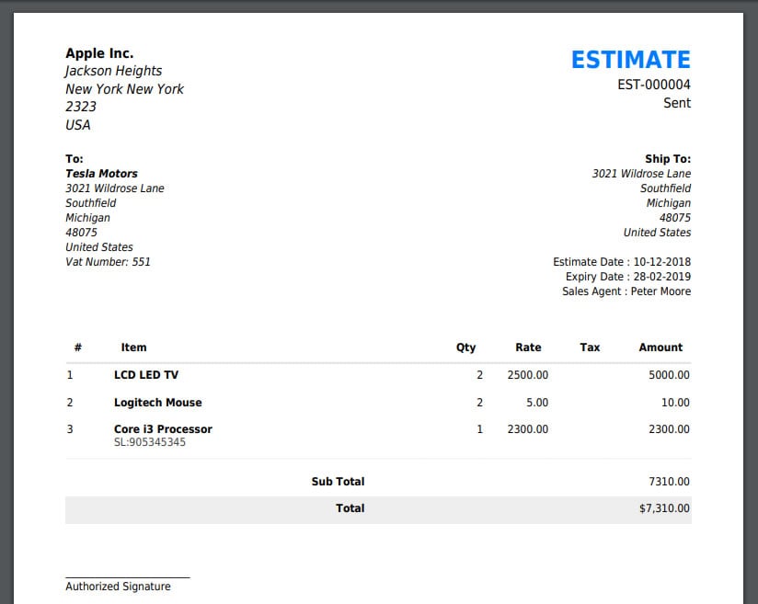The height and width of the screenshot is (604, 758).
Task: Click the quantity 2 for Logitech Mouse
Action: tap(479, 403)
